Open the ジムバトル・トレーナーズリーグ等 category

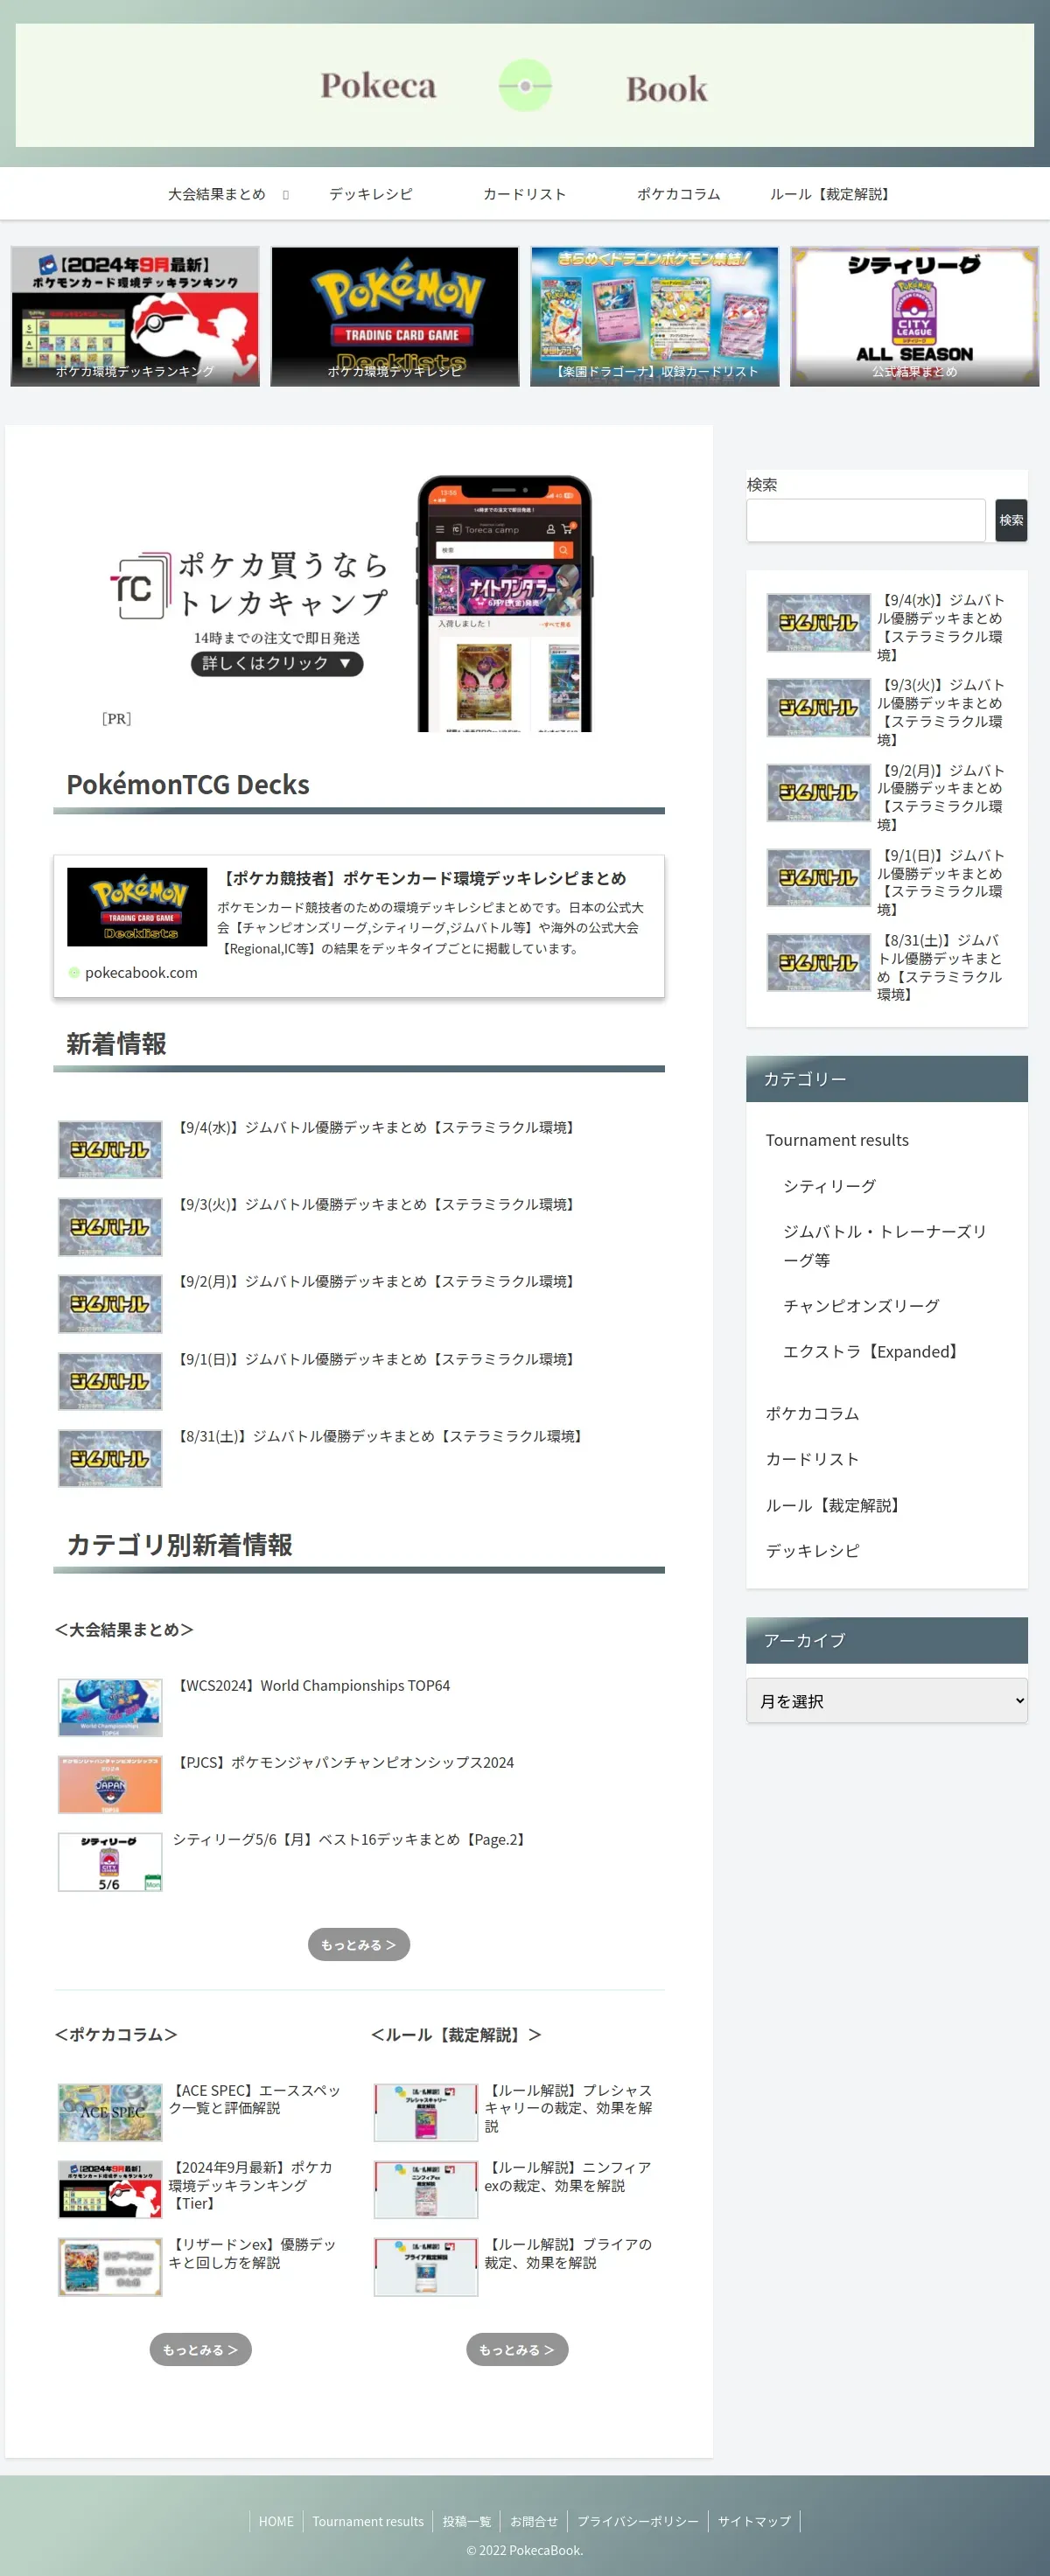885,1246
